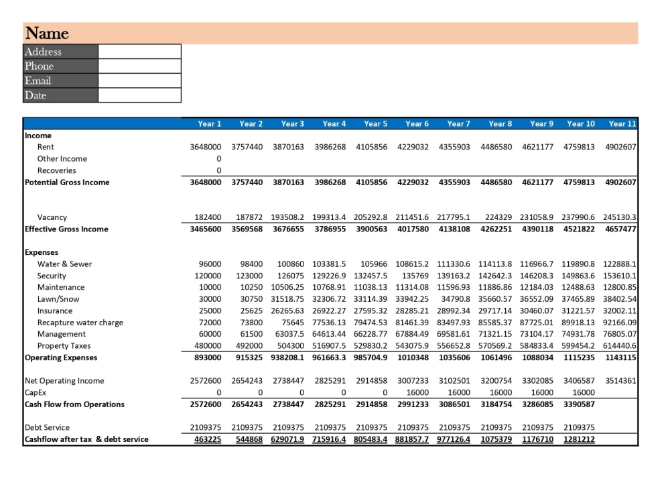670x503 pixels.
Task: Click the Year 2 column header
Action: 251,123
